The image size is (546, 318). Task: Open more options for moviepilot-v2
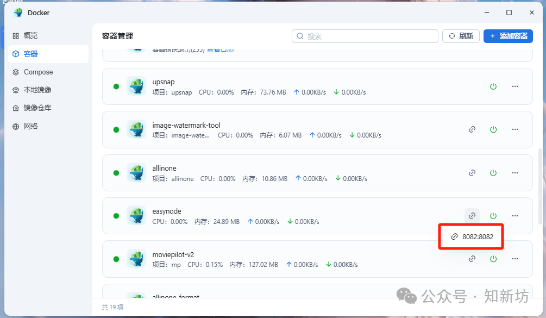click(515, 259)
